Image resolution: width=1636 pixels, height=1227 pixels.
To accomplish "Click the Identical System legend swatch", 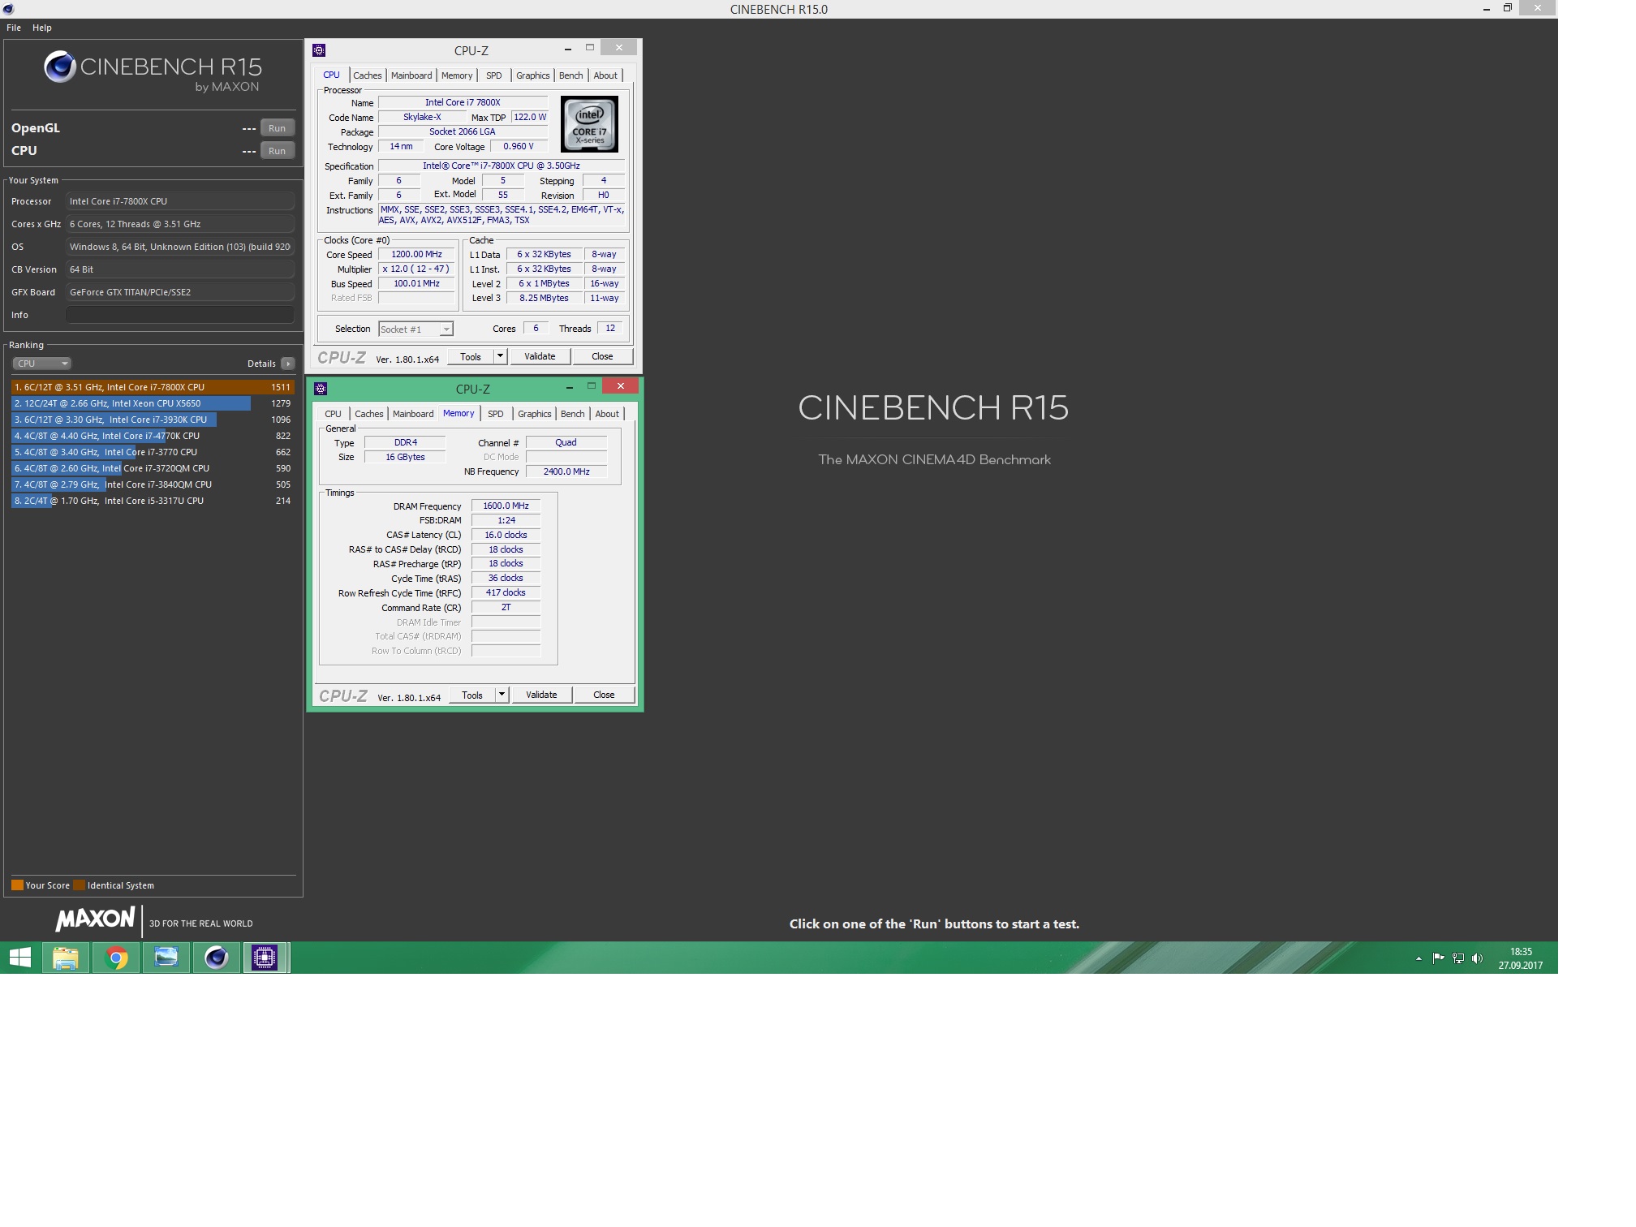I will click(x=79, y=885).
